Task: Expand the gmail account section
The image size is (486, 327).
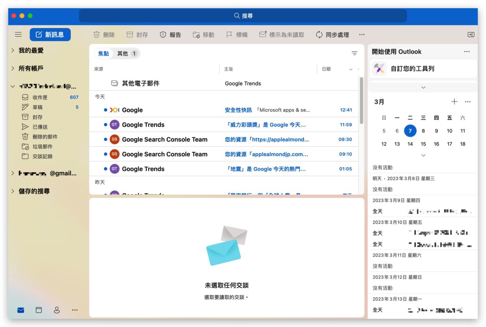Action: pos(13,173)
